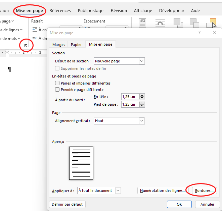This screenshot has height=211, width=222.
Task: Increase En-tête distance with up arrow
Action: coord(142,95)
